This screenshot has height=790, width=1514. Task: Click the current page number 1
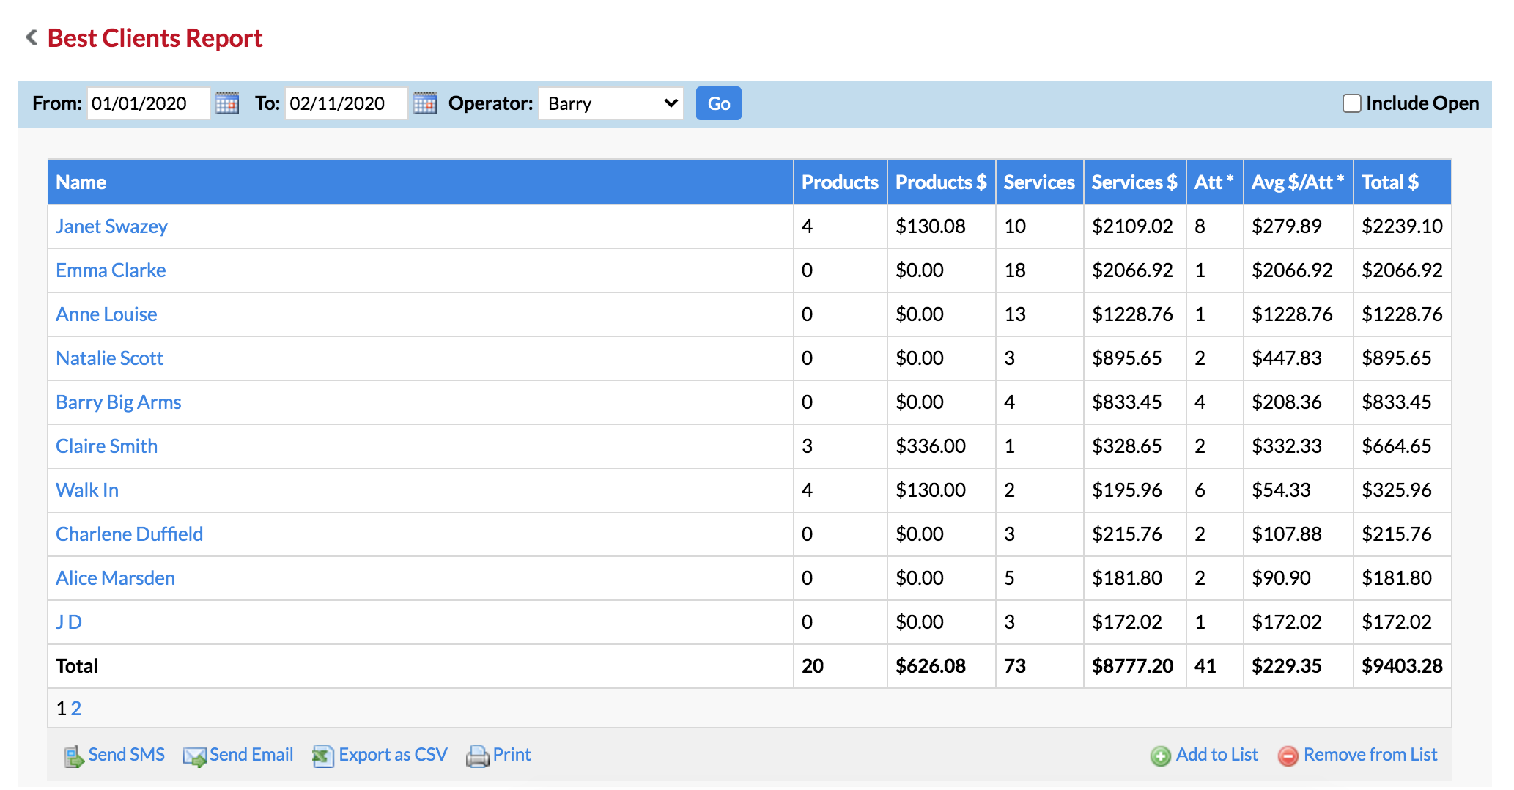61,709
